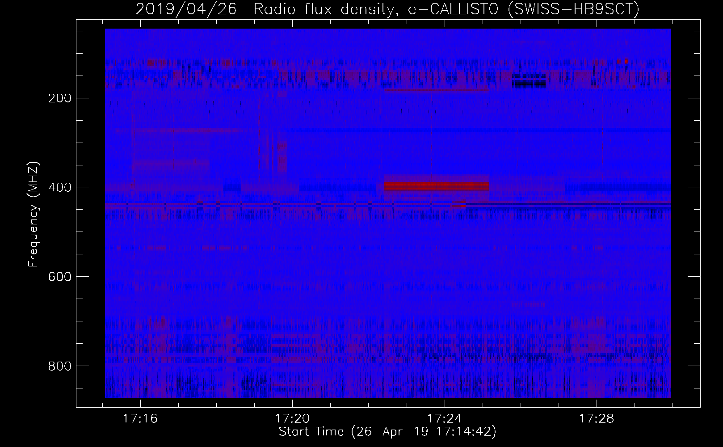This screenshot has height=447, width=723.
Task: Click the 400 frequency tick label
Action: (x=59, y=188)
